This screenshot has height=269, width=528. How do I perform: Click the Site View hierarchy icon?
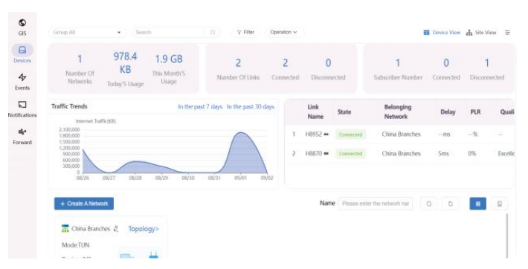[x=469, y=33]
